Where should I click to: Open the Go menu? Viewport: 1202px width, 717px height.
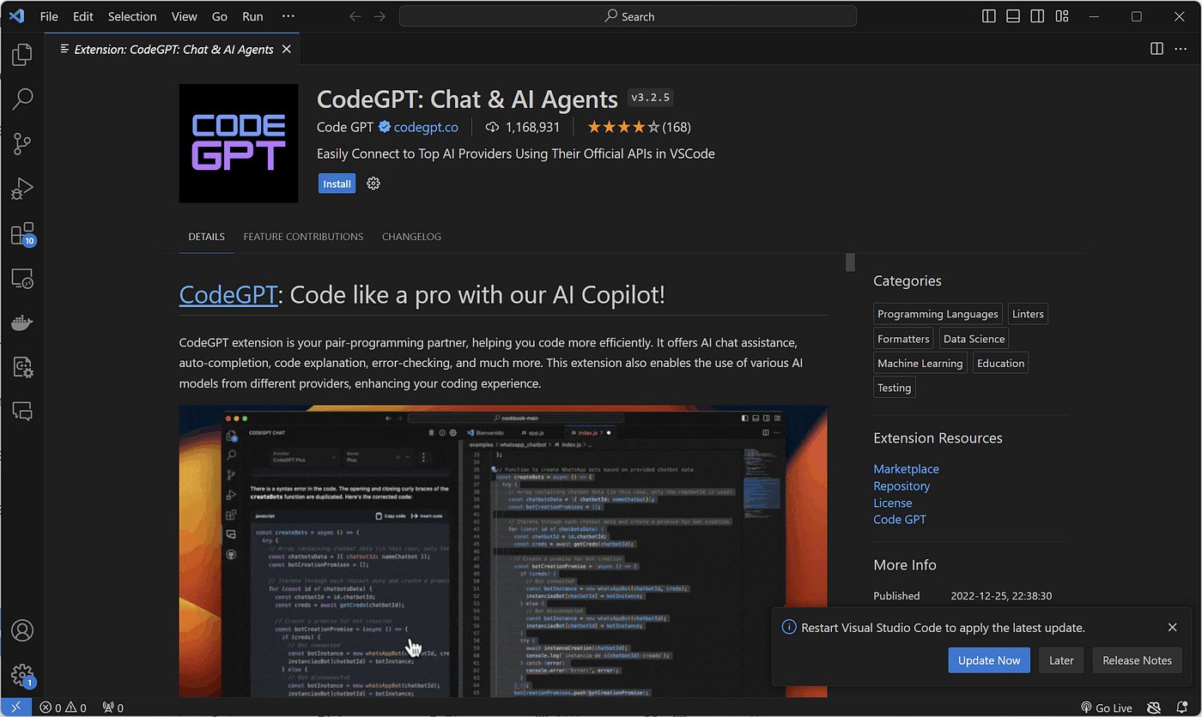click(x=219, y=16)
